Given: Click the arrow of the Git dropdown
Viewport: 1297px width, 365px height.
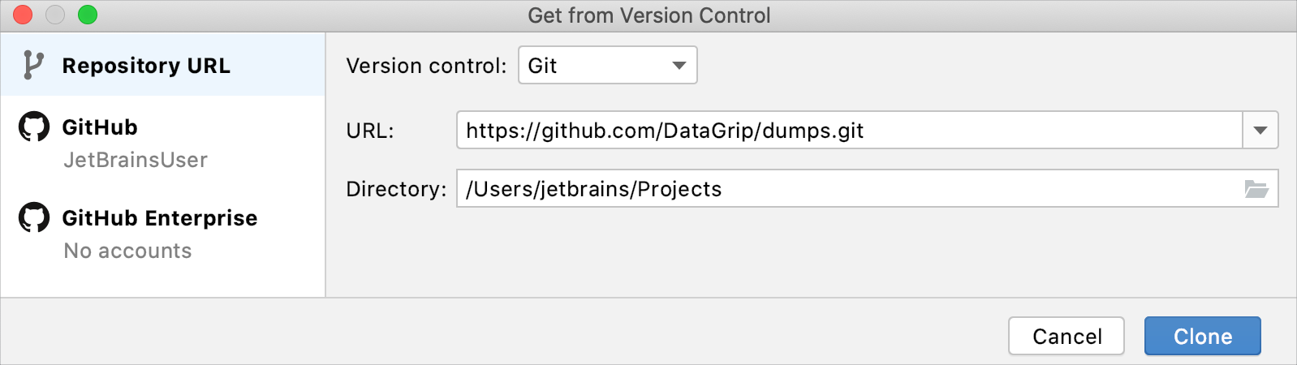Looking at the screenshot, I should pos(679,66).
